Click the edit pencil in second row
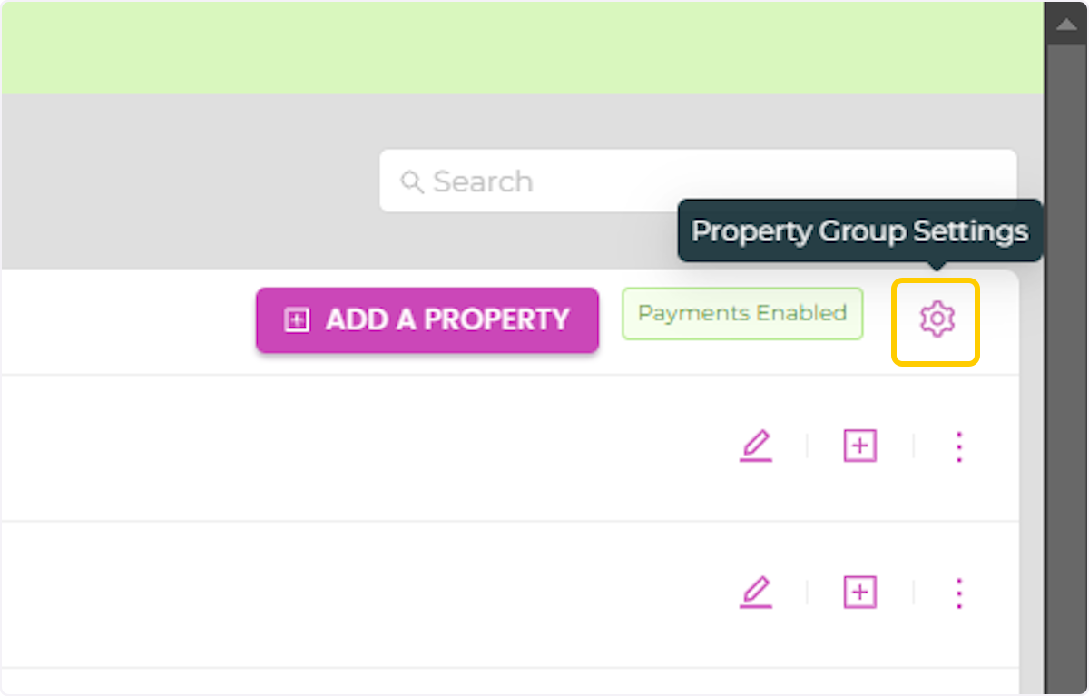This screenshot has height=696, width=1089. (755, 593)
